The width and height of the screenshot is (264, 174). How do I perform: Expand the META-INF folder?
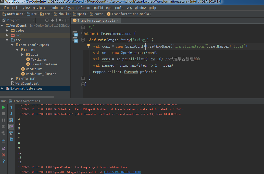click(x=12, y=79)
